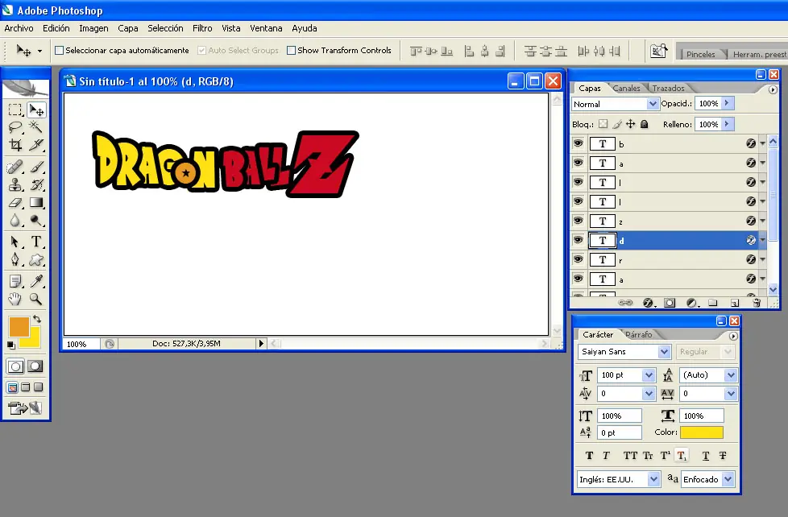Select the Brush tool
Viewport: 788px width, 517px height.
[36, 167]
